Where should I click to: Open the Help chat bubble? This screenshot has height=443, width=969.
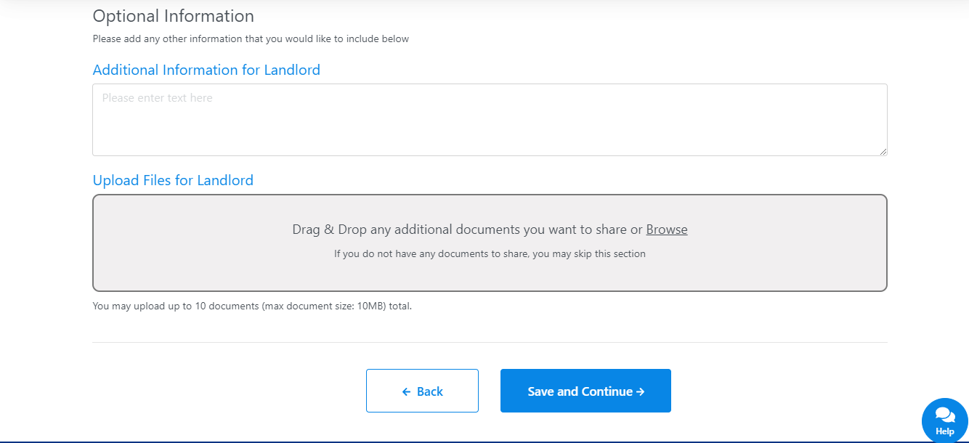coord(945,420)
